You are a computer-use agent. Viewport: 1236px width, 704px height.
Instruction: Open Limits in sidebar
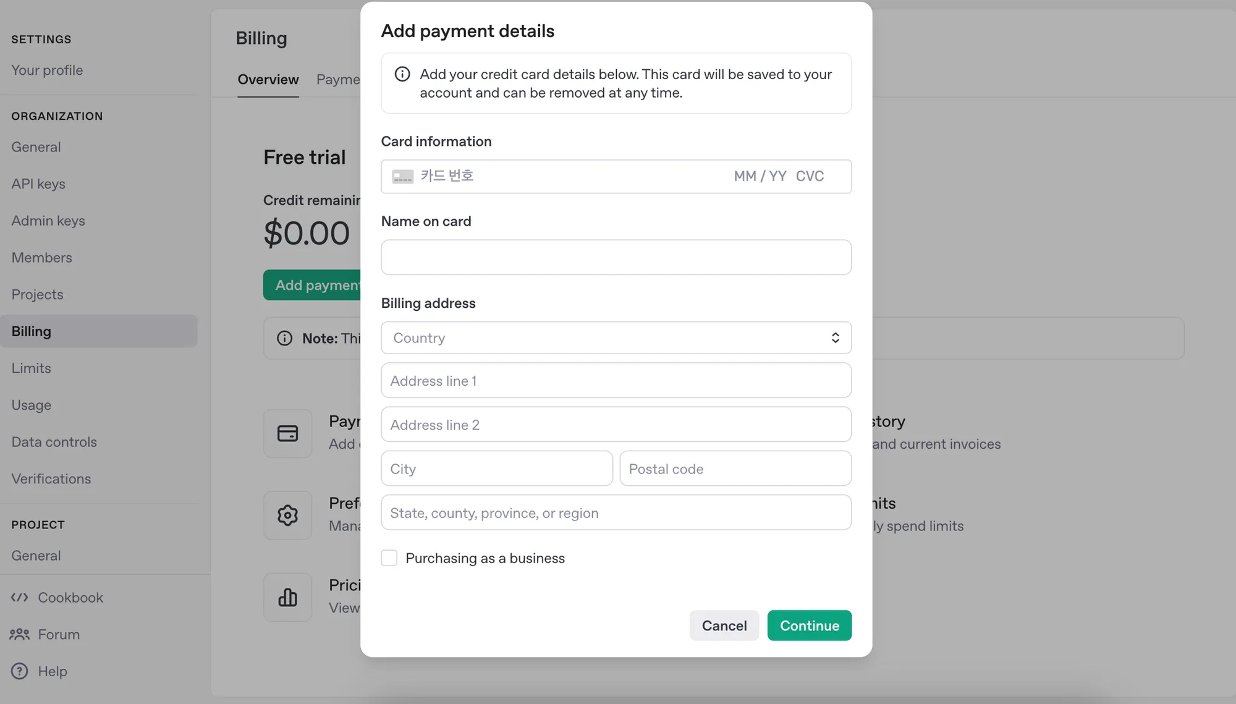point(32,368)
